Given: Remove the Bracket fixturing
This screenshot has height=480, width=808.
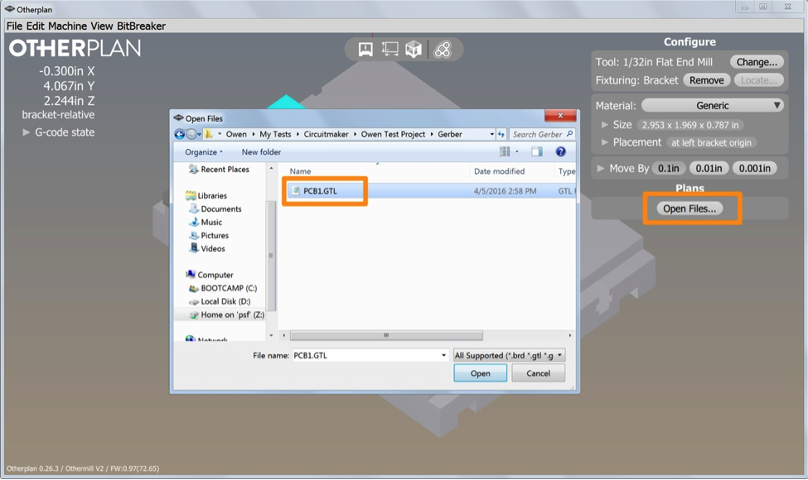Looking at the screenshot, I should pos(707,80).
